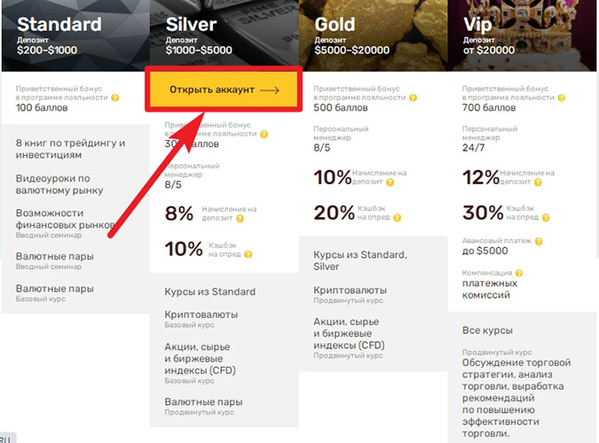The image size is (599, 443).
Task: Select the Gold account header image
Action: [x=373, y=35]
